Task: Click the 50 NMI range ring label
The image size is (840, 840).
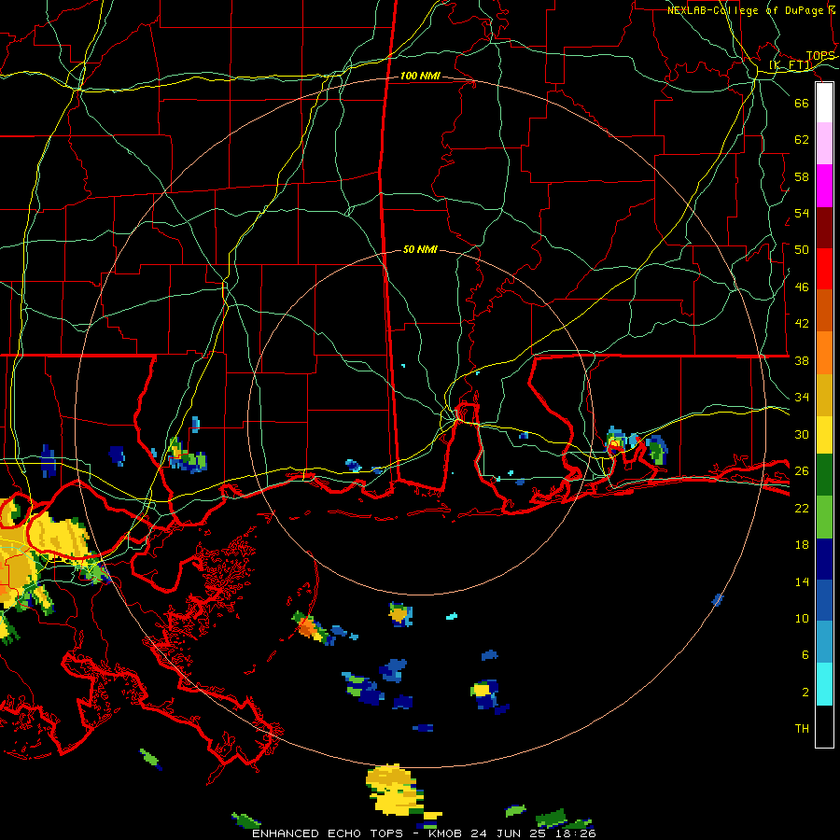Action: pyautogui.click(x=420, y=249)
